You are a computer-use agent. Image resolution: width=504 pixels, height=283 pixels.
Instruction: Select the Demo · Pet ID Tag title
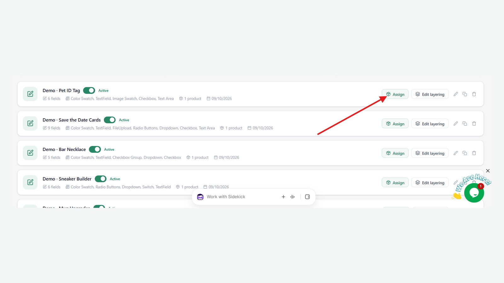pyautogui.click(x=61, y=91)
